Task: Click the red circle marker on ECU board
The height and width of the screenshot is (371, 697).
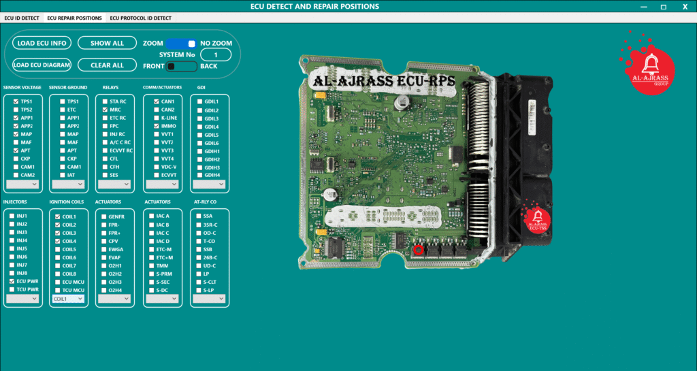Action: (419, 250)
